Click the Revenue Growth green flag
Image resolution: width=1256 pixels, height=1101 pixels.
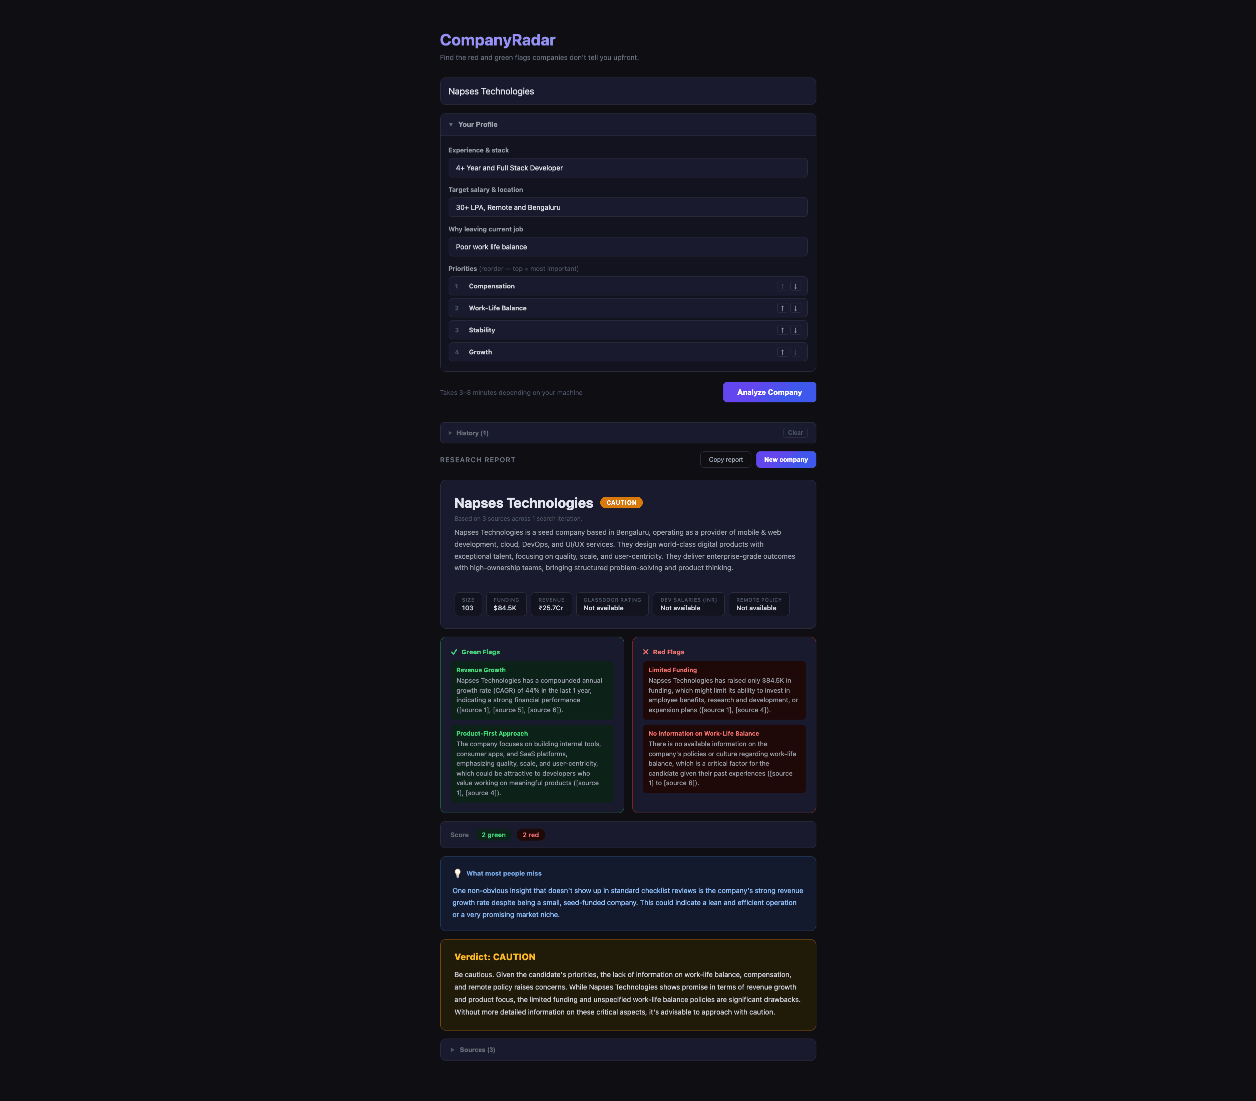click(532, 691)
